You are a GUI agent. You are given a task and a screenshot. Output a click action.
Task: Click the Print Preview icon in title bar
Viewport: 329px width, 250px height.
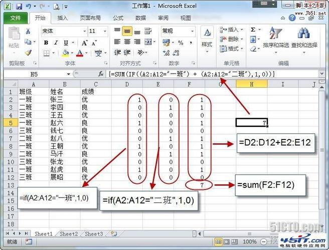[x=56, y=7]
